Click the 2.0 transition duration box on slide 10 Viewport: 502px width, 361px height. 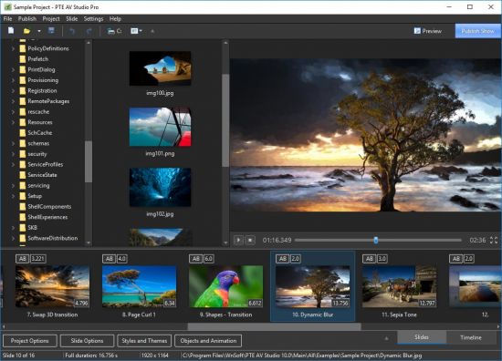point(295,259)
